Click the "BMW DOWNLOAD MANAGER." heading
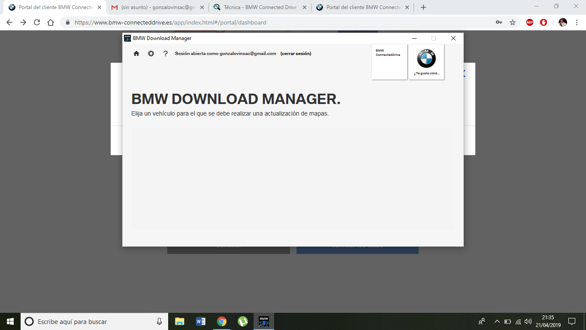Image resolution: width=586 pixels, height=330 pixels. pos(236,99)
